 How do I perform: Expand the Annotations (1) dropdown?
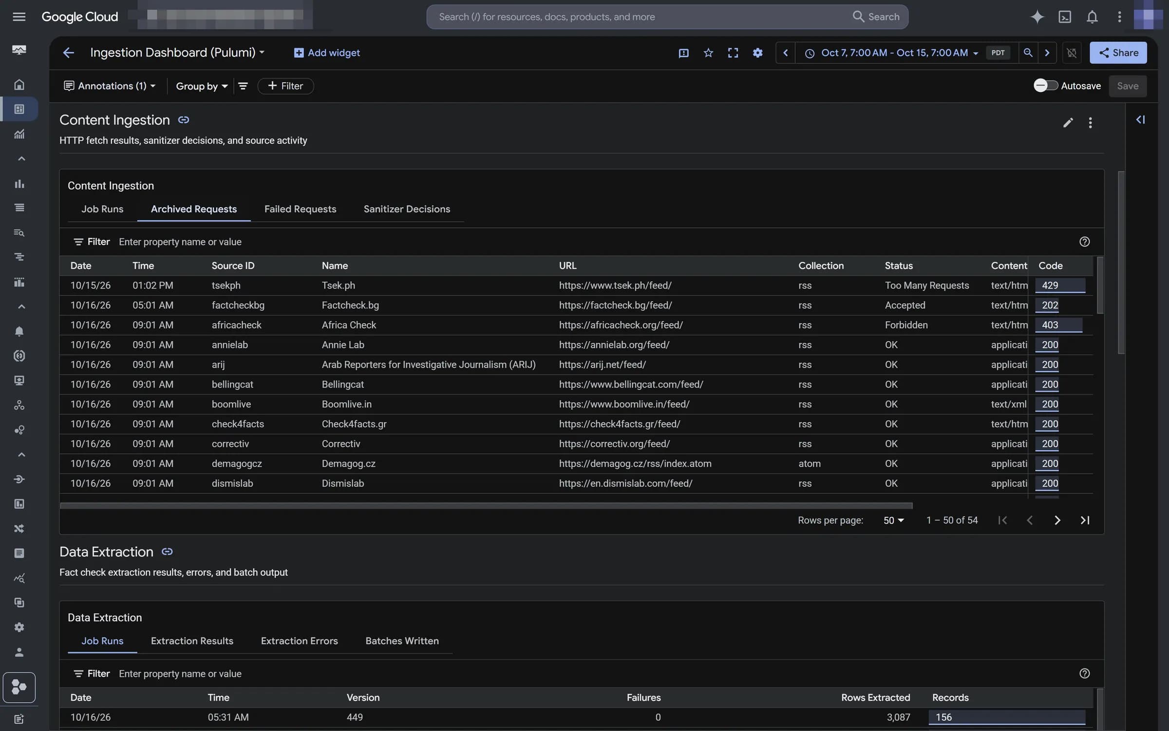(110, 86)
